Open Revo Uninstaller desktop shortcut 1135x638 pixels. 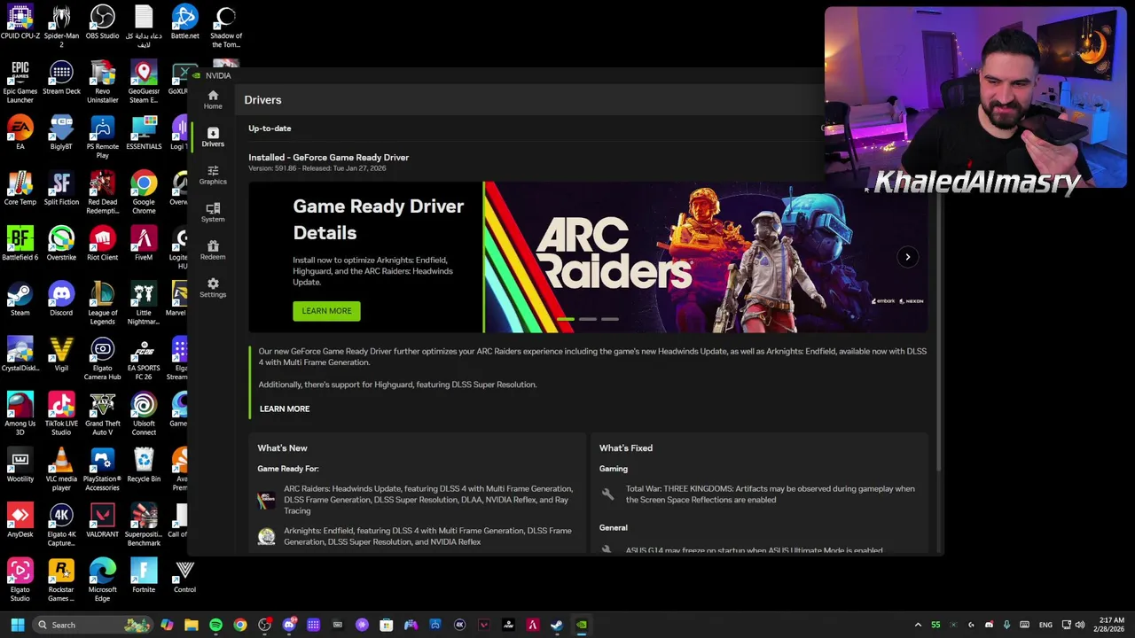coord(102,82)
